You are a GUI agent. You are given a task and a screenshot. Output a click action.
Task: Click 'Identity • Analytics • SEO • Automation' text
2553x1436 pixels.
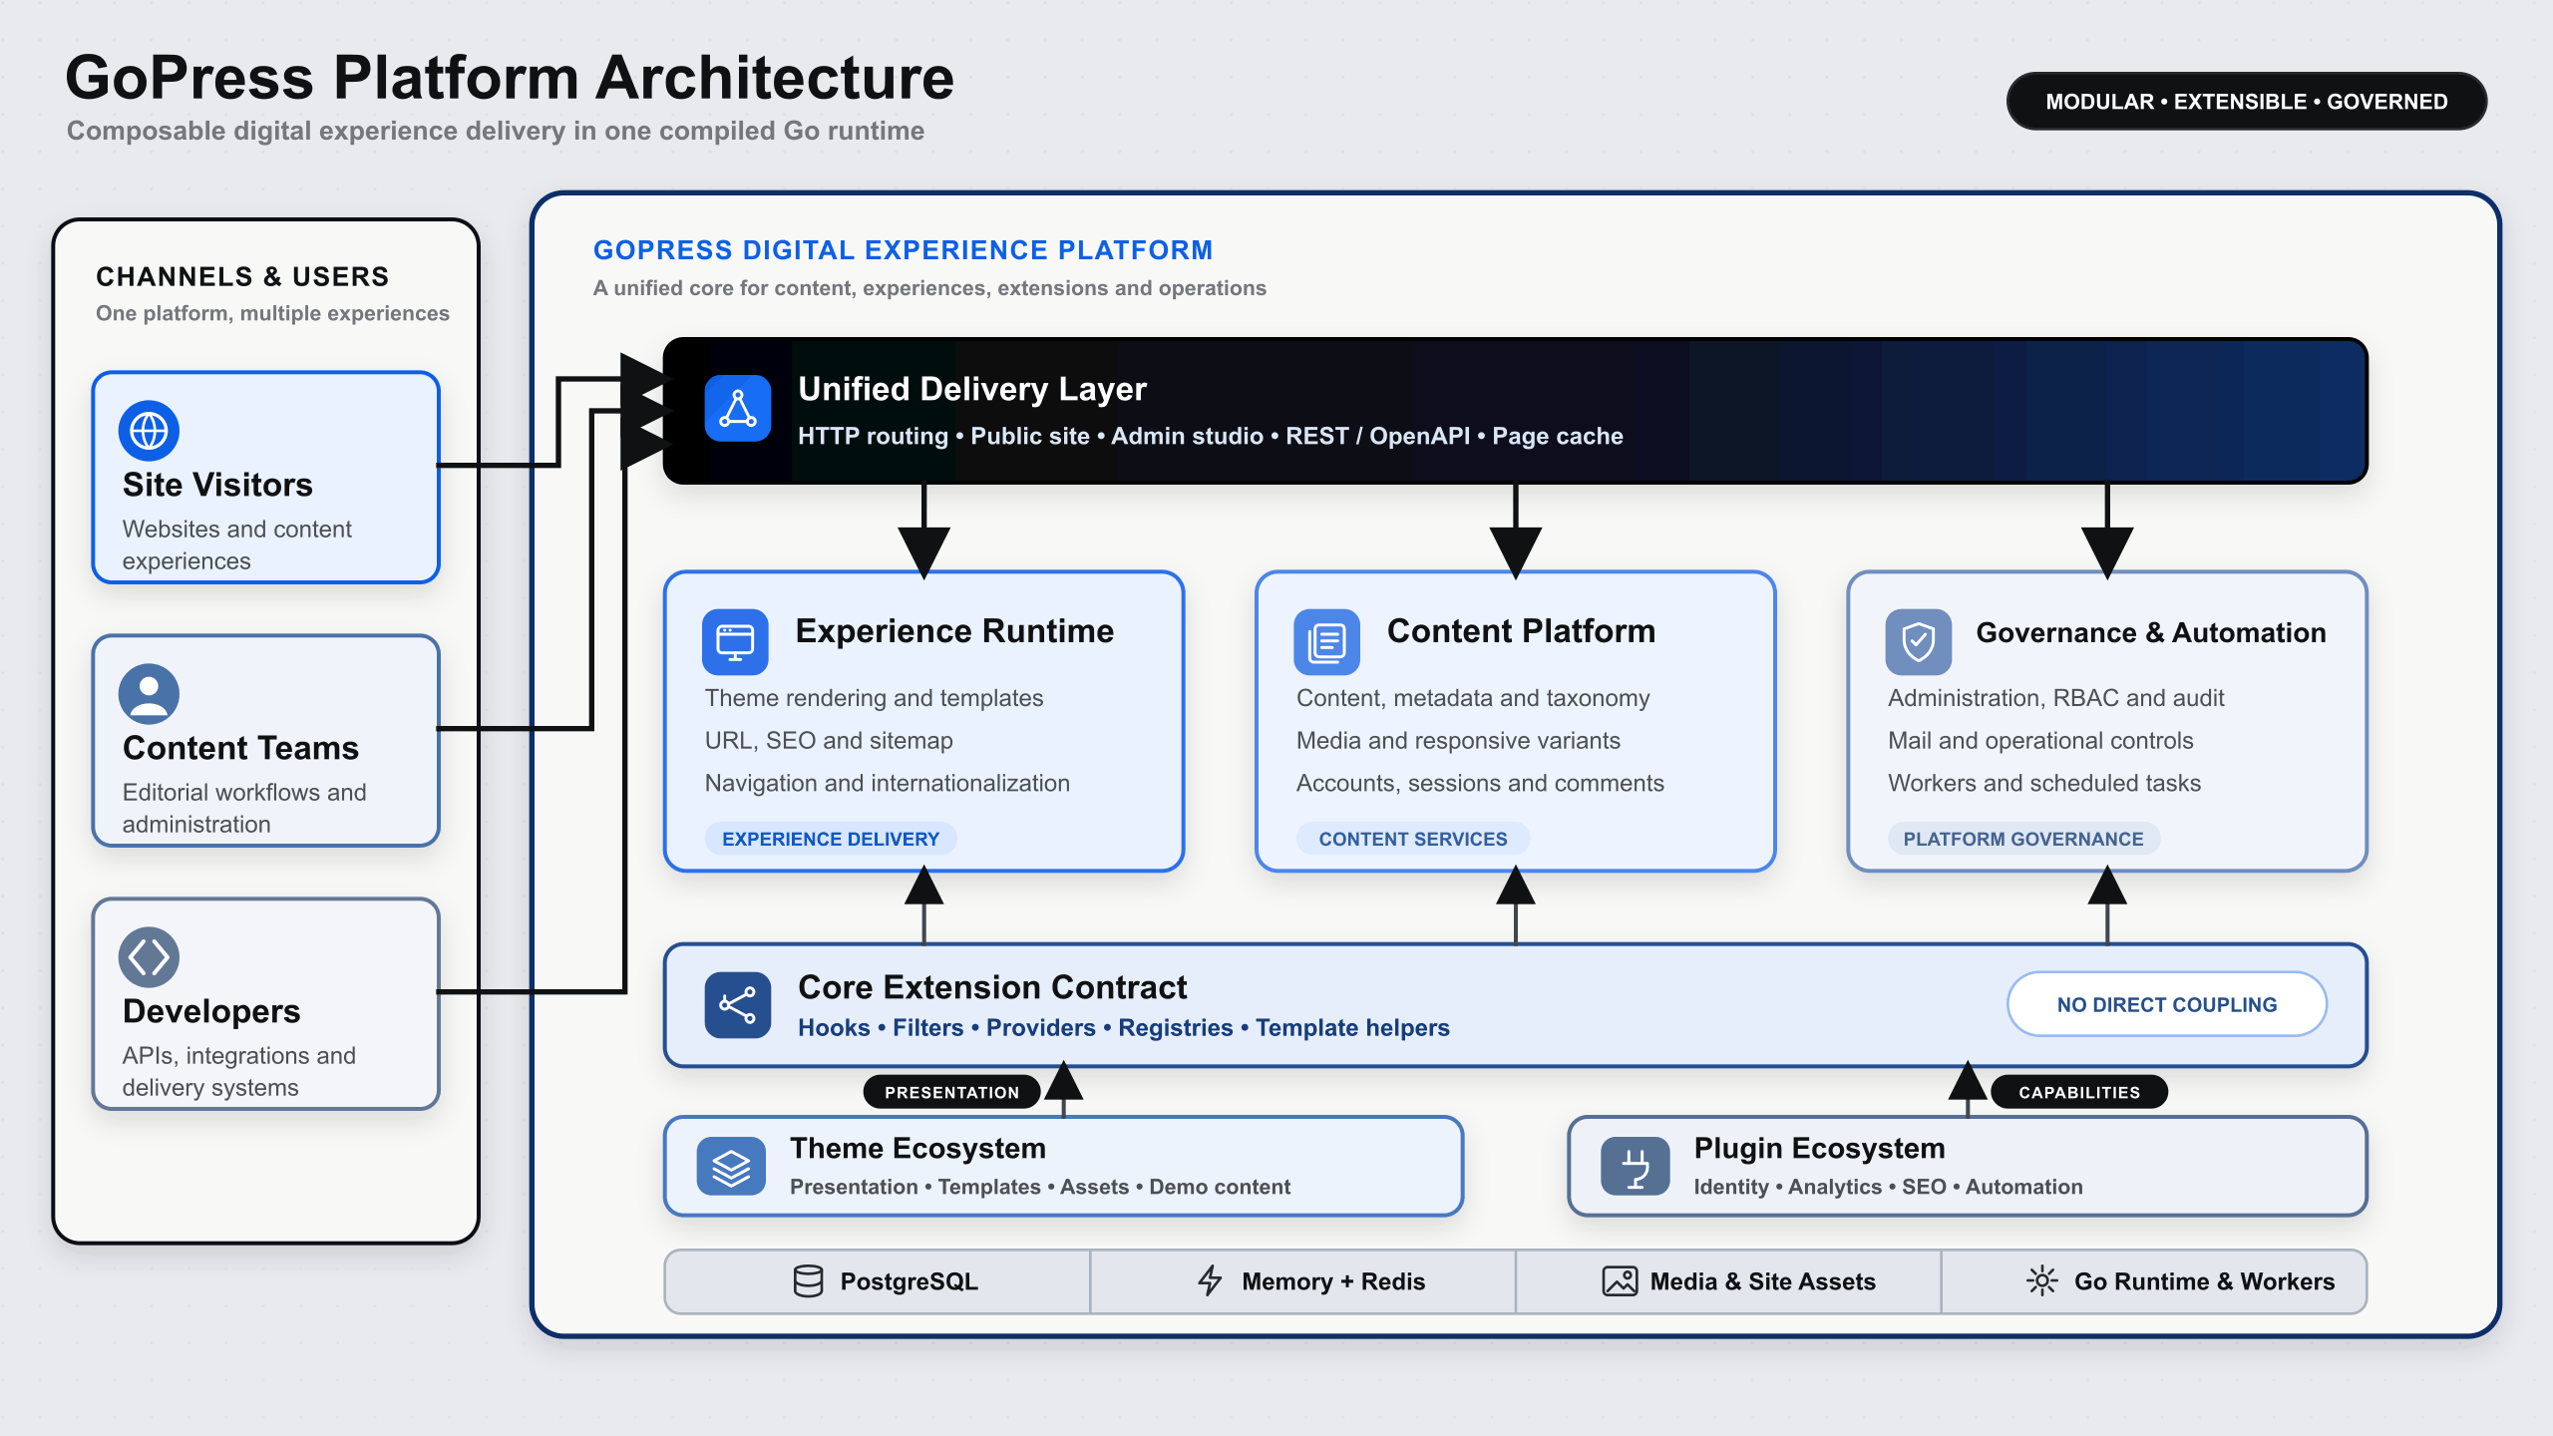(1888, 1187)
